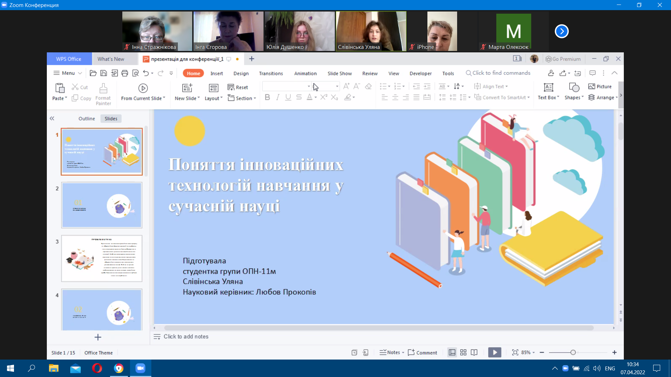This screenshot has width=671, height=377.
Task: Open the Transitions ribbon tab
Action: pos(271,73)
